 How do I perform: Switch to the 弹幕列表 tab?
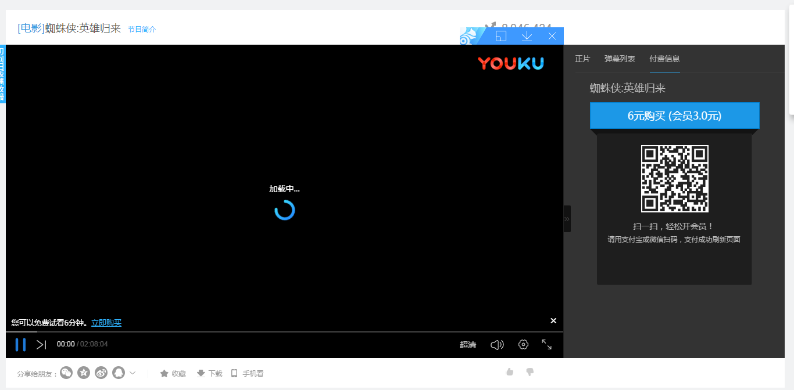620,59
